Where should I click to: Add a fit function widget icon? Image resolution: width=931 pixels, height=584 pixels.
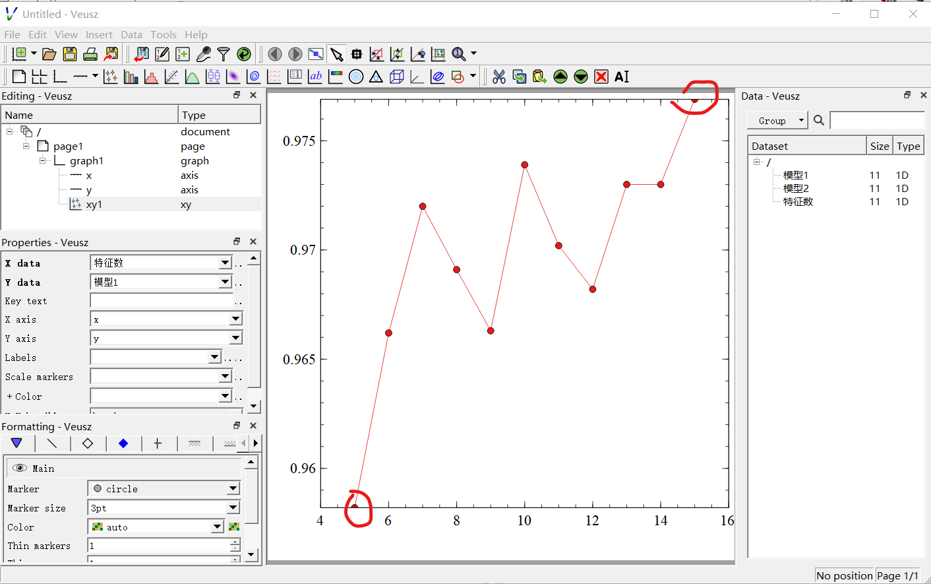pyautogui.click(x=171, y=77)
